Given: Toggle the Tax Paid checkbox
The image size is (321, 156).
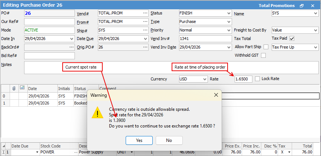Looking at the screenshot, I should point(292,39).
